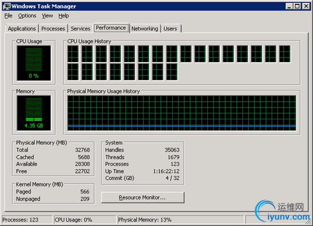The image size is (313, 226).
Task: Switch to the Processes tab
Action: pyautogui.click(x=53, y=29)
